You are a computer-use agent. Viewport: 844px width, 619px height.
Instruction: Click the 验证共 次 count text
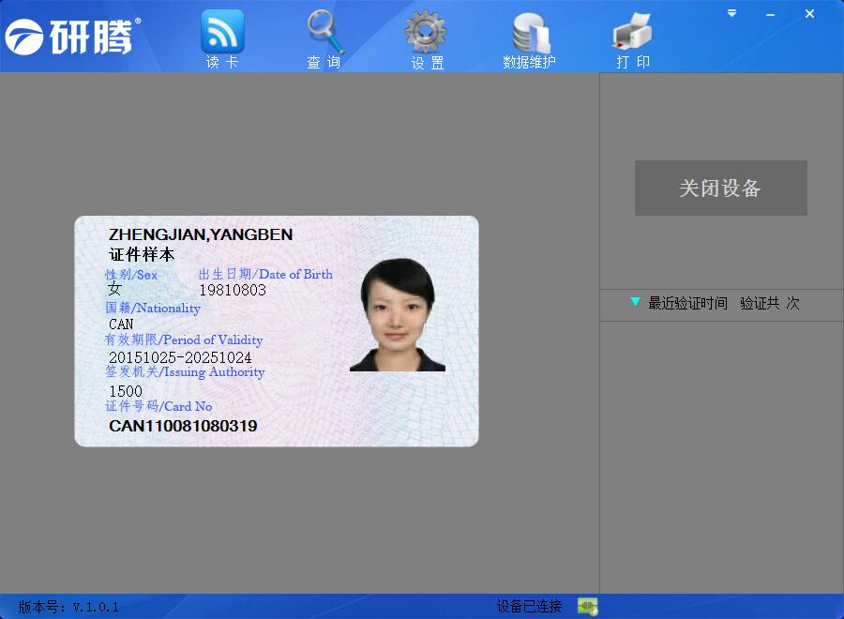coord(770,303)
